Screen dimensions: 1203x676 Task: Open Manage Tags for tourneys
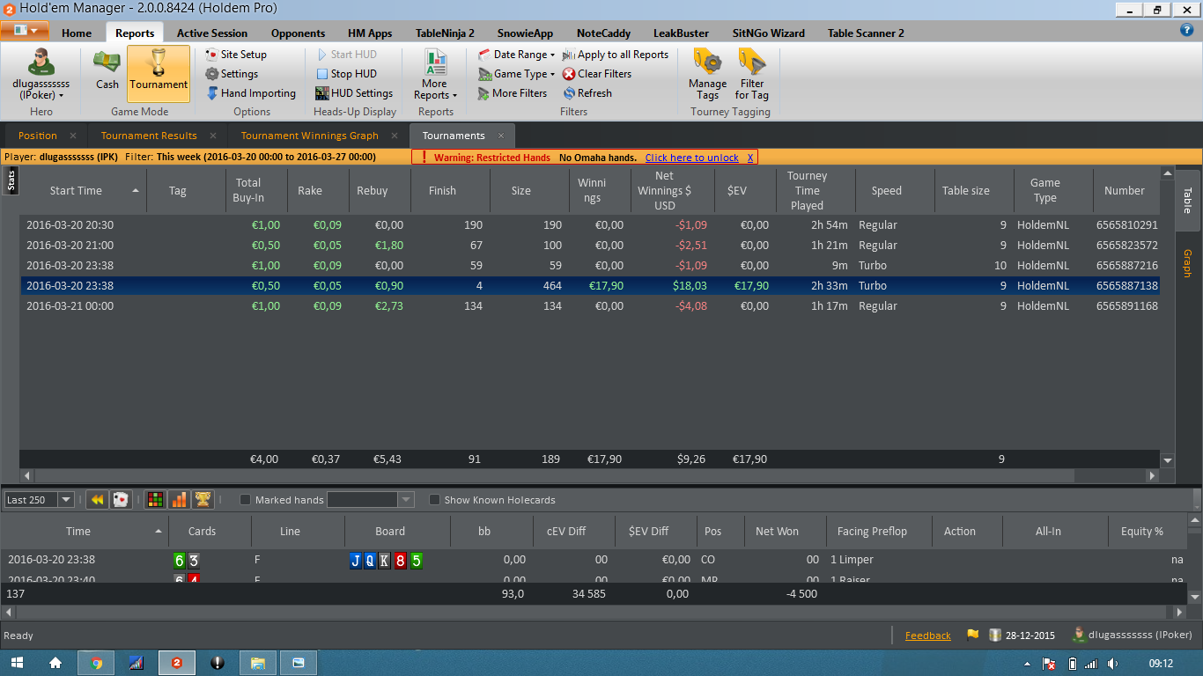pos(707,74)
